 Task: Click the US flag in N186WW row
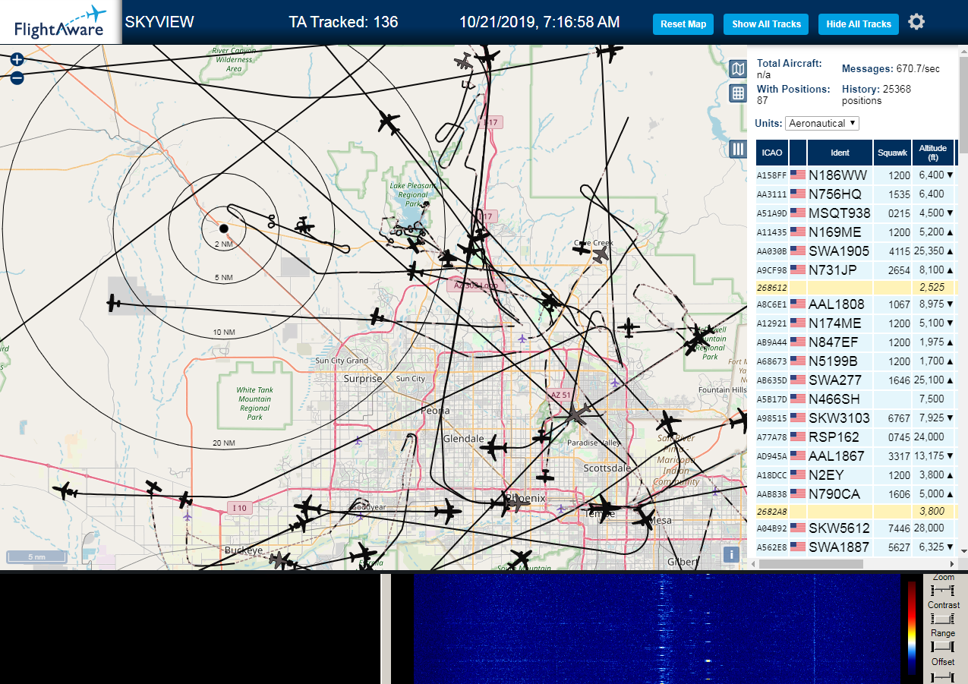797,175
